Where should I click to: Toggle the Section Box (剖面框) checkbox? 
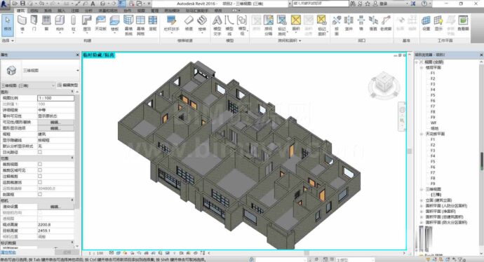click(40, 194)
